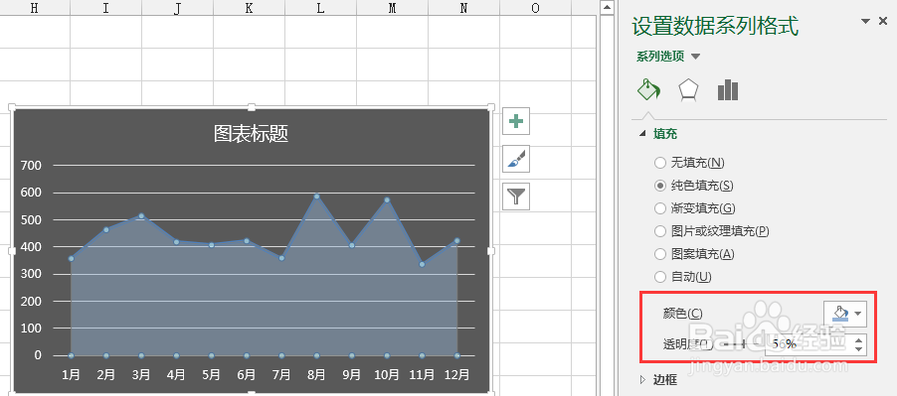The width and height of the screenshot is (897, 396).
Task: Click the 8月 peak data marker
Action: point(316,197)
